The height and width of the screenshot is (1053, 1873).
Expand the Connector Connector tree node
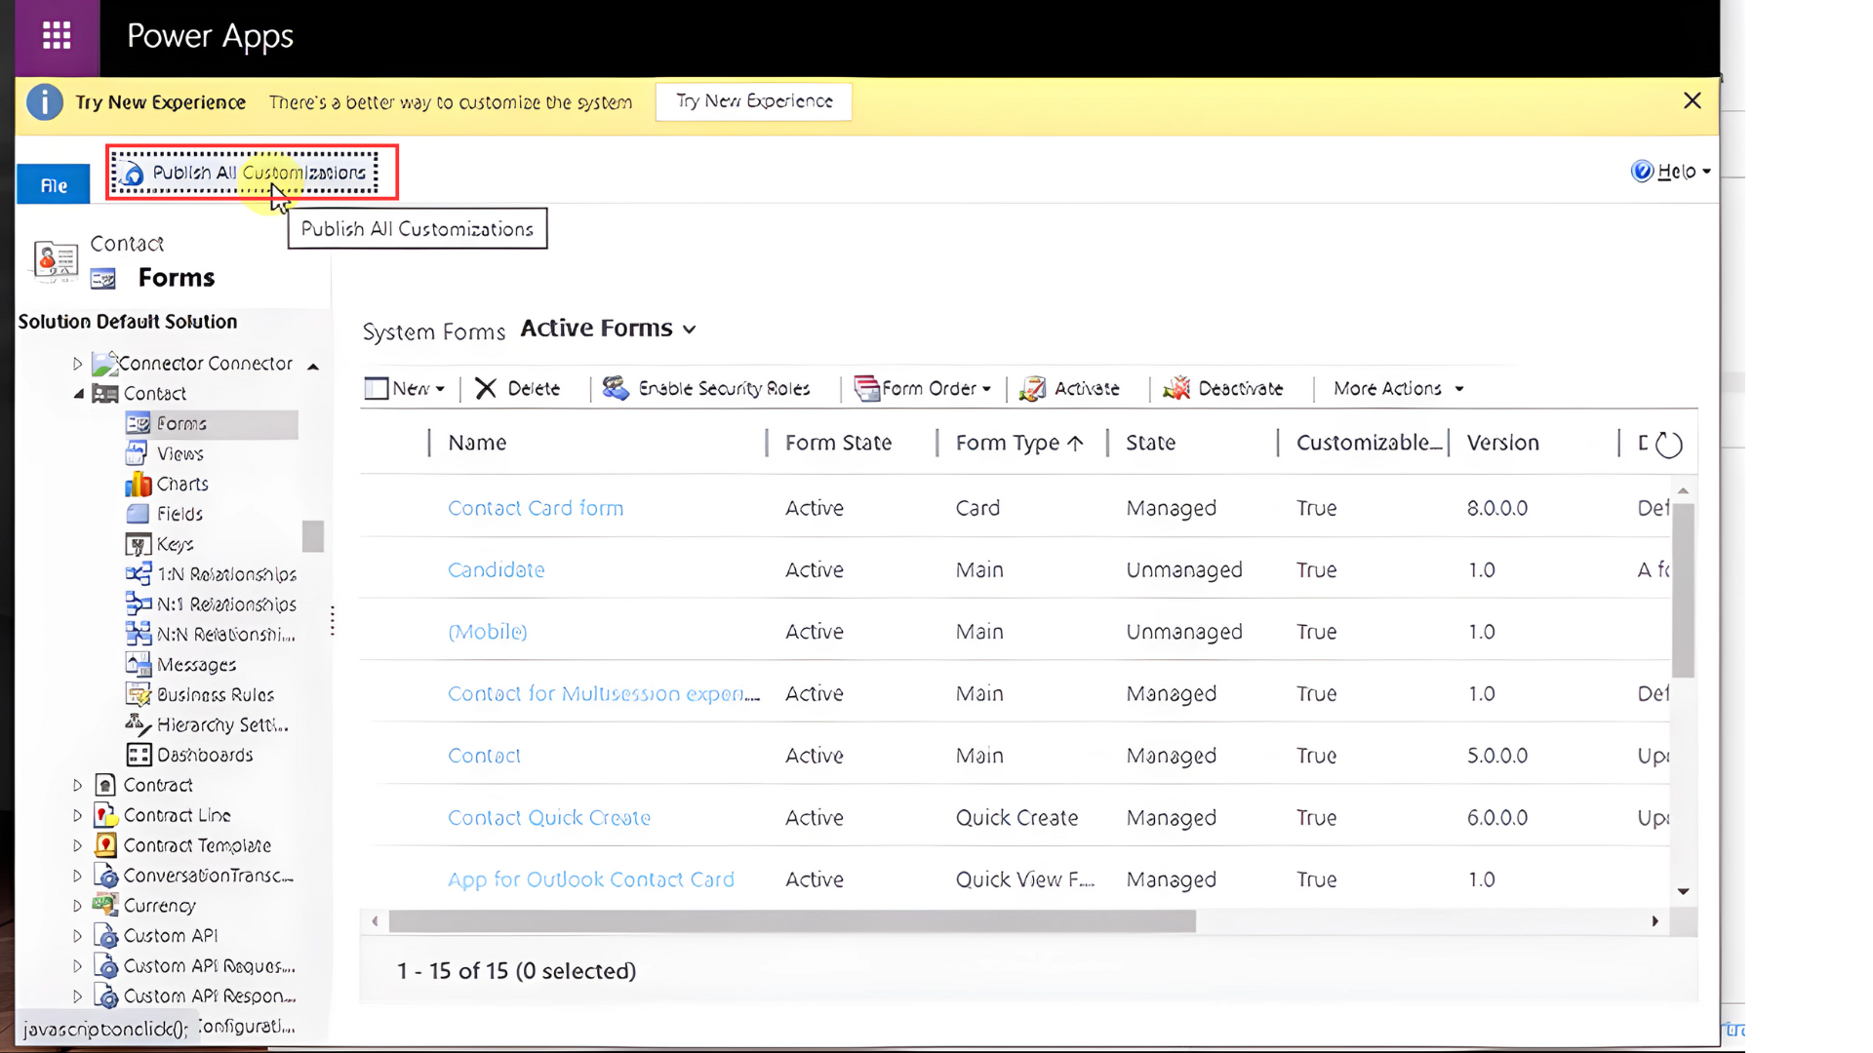pyautogui.click(x=77, y=364)
